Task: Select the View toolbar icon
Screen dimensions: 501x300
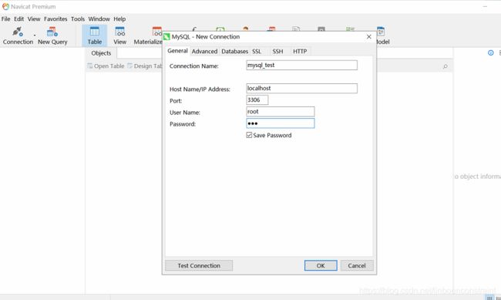Action: [119, 35]
